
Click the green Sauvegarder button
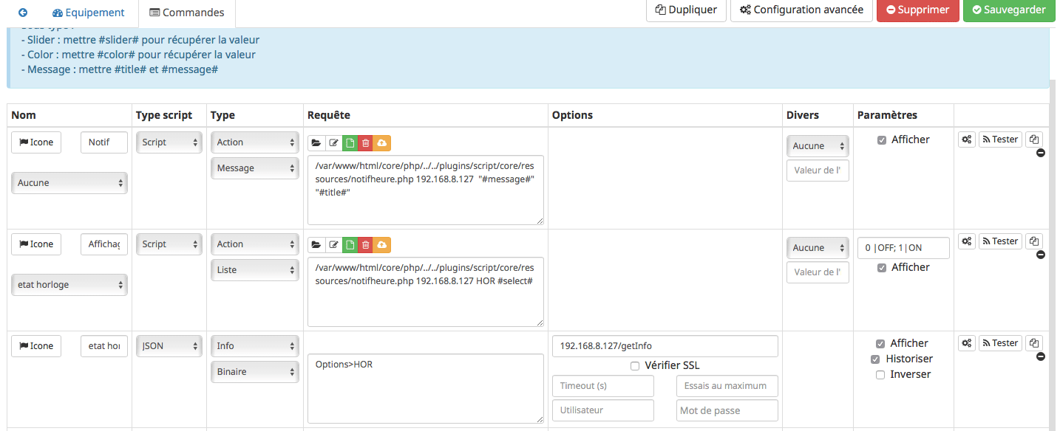coord(1008,10)
